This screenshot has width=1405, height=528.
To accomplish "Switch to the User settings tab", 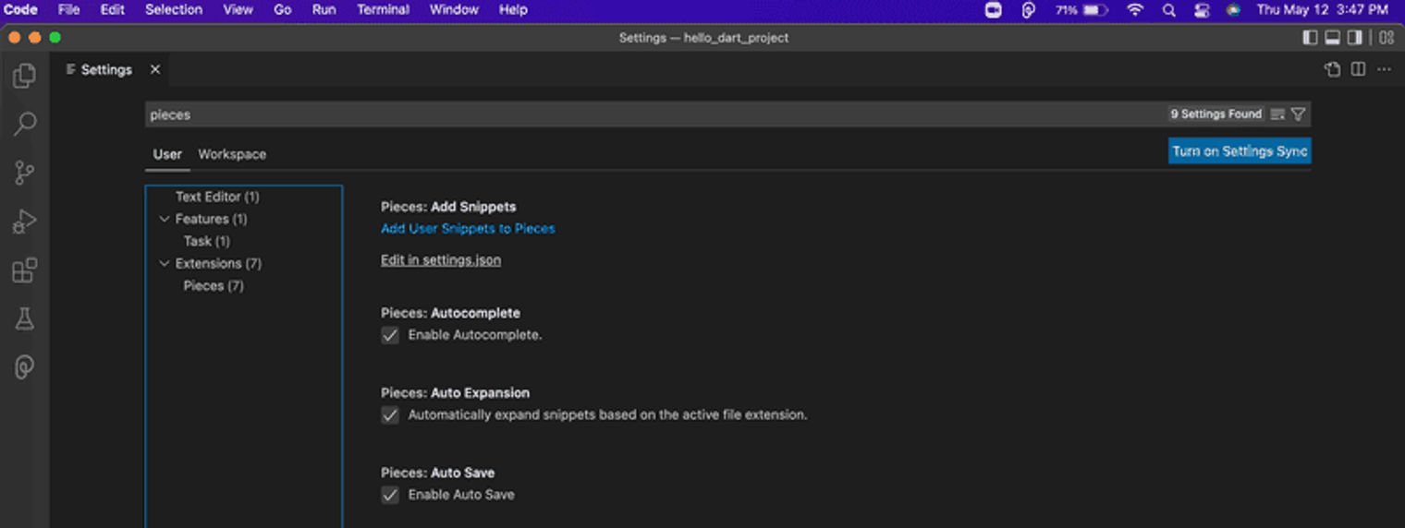I will point(167,154).
